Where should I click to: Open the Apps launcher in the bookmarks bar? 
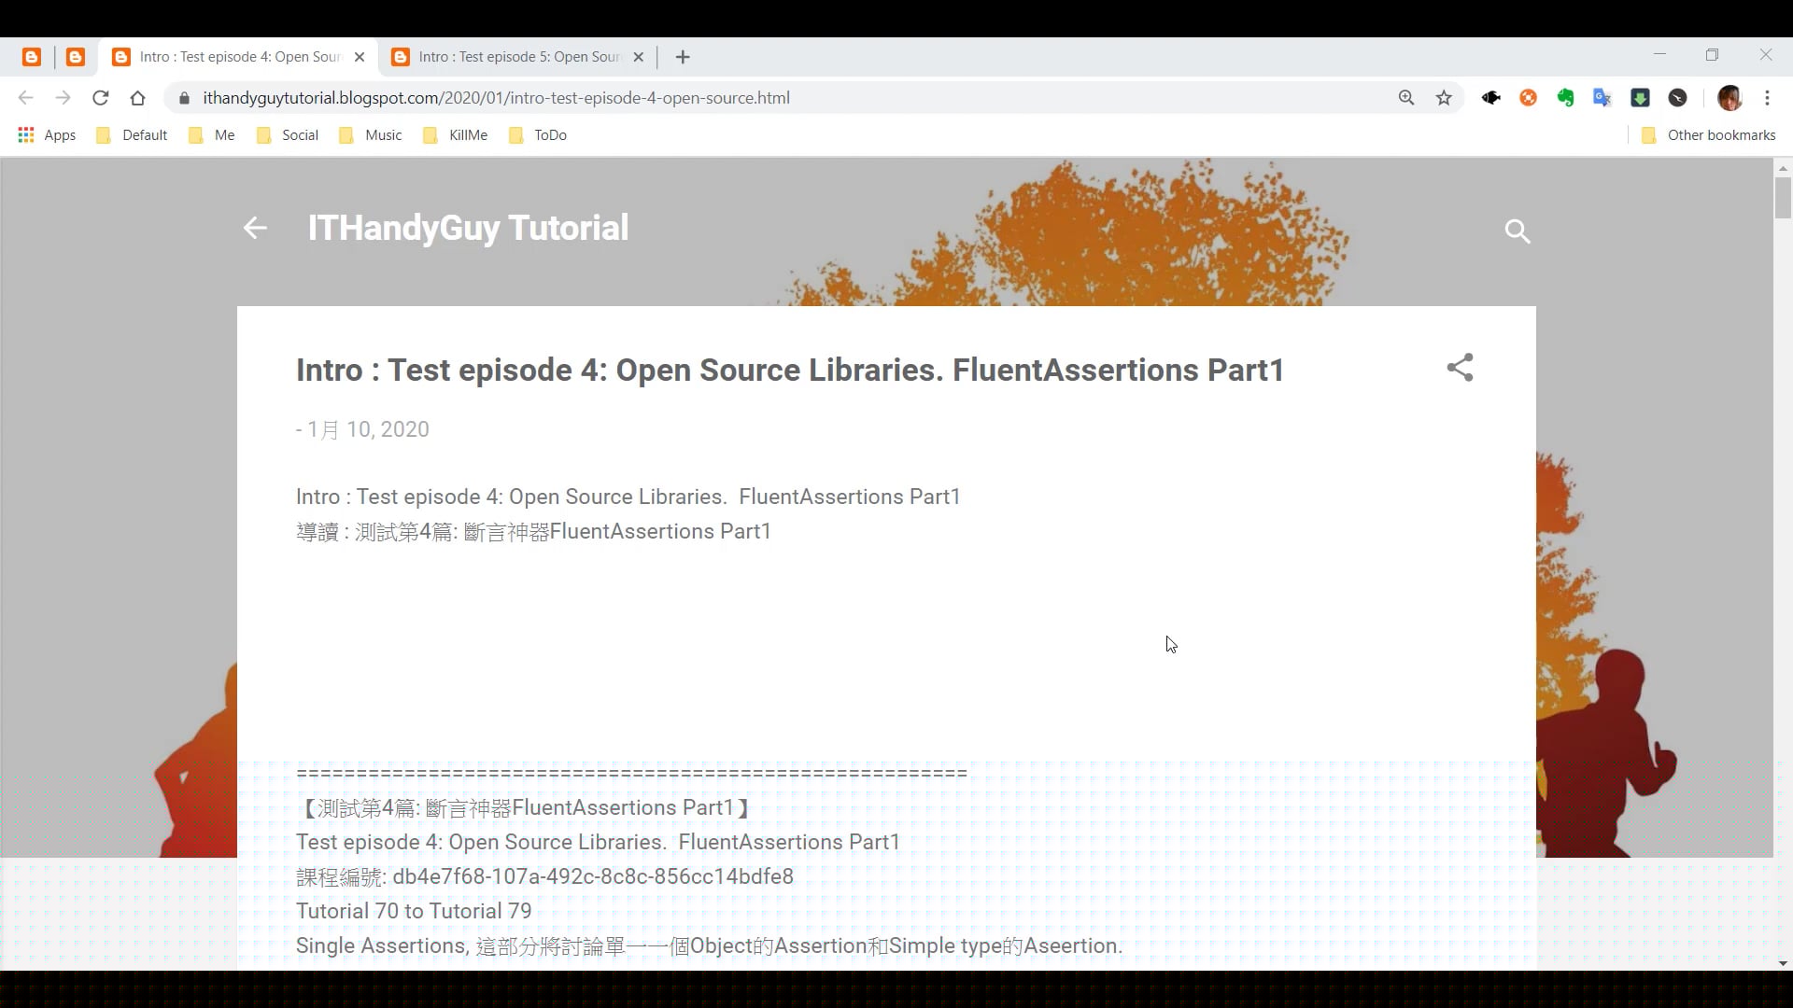click(x=47, y=134)
